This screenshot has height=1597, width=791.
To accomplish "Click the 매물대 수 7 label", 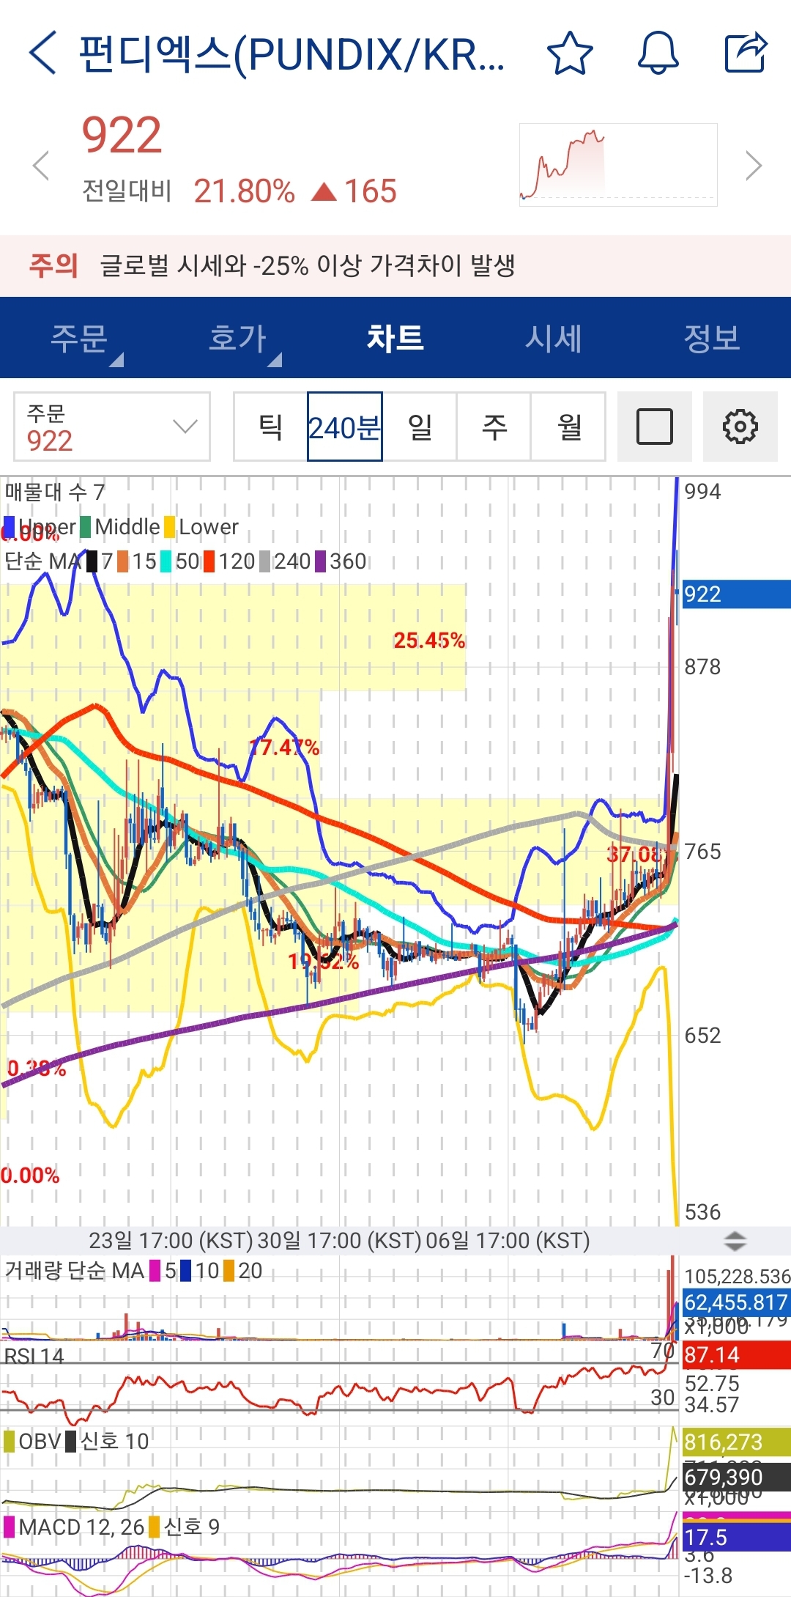I will (55, 491).
